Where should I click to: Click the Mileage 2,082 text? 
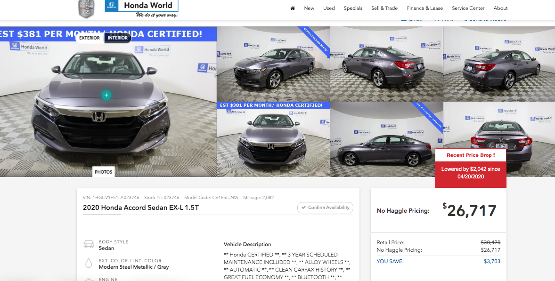(258, 198)
